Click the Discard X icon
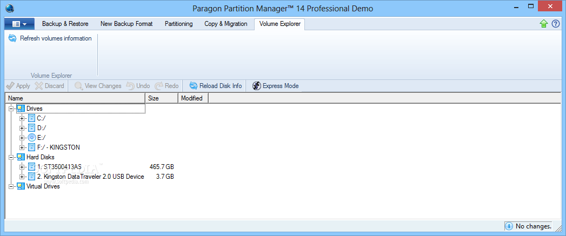The image size is (566, 236). pyautogui.click(x=39, y=86)
